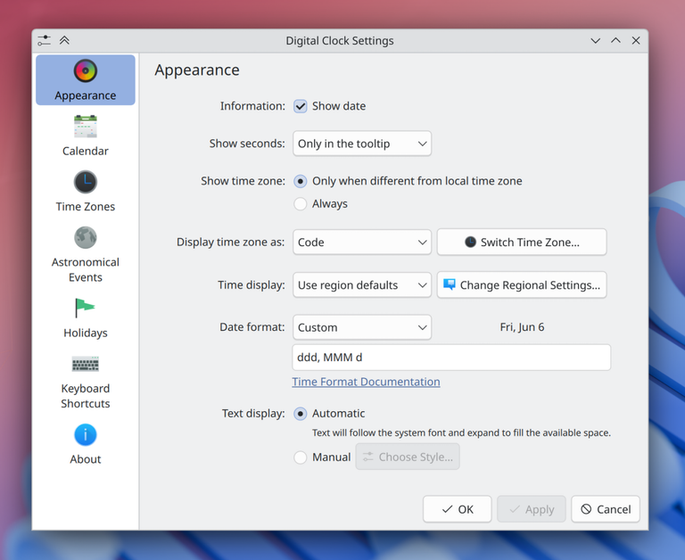Image resolution: width=685 pixels, height=560 pixels.
Task: Click the Switch Time Zone button
Action: pyautogui.click(x=522, y=243)
